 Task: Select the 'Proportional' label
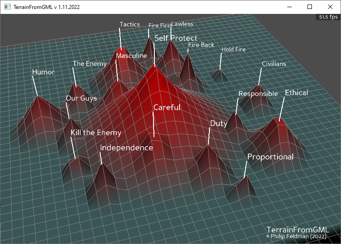coord(270,157)
